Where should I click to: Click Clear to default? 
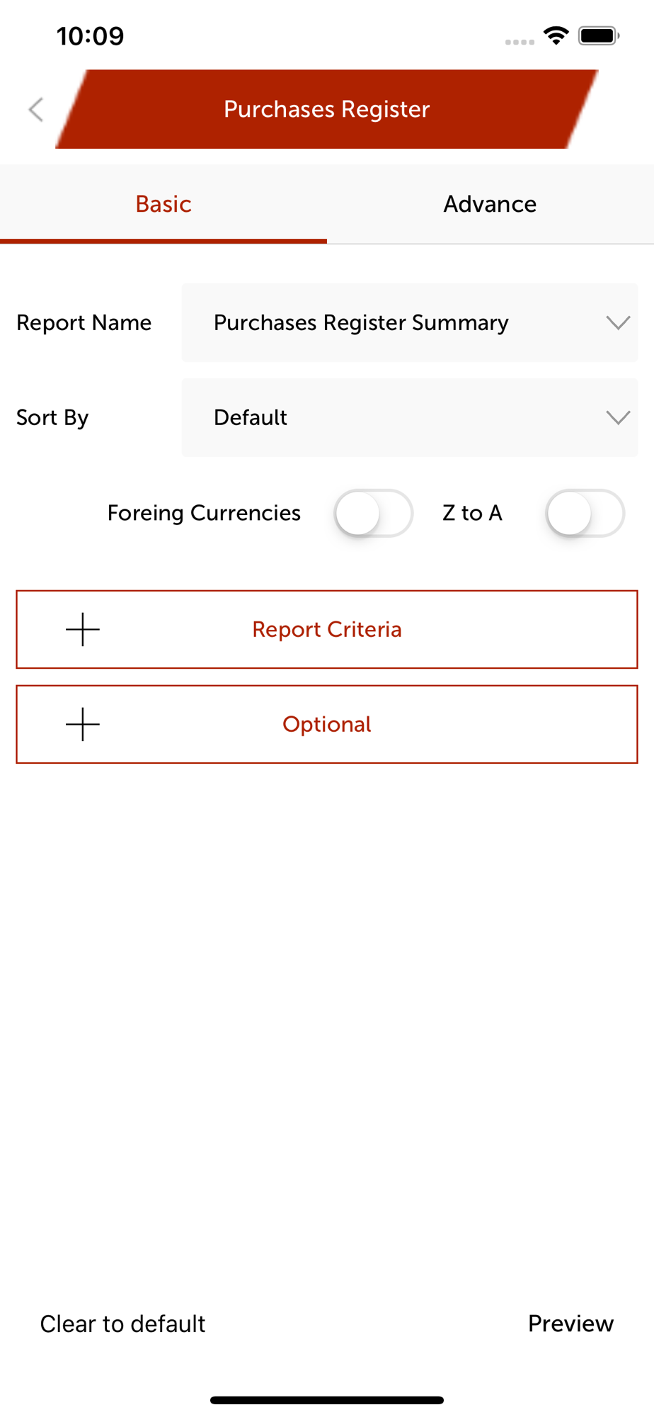tap(122, 1323)
